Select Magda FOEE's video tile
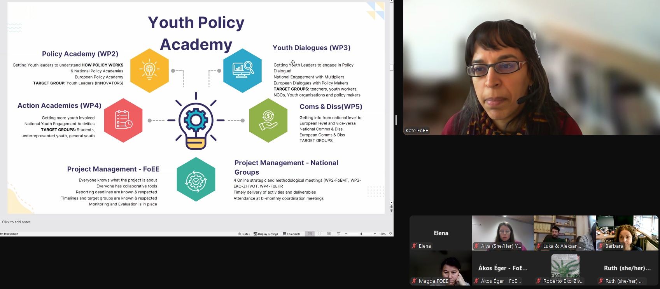 pyautogui.click(x=440, y=268)
